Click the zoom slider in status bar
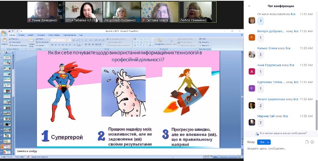Viewport: 318px width, 161px height. [228, 157]
